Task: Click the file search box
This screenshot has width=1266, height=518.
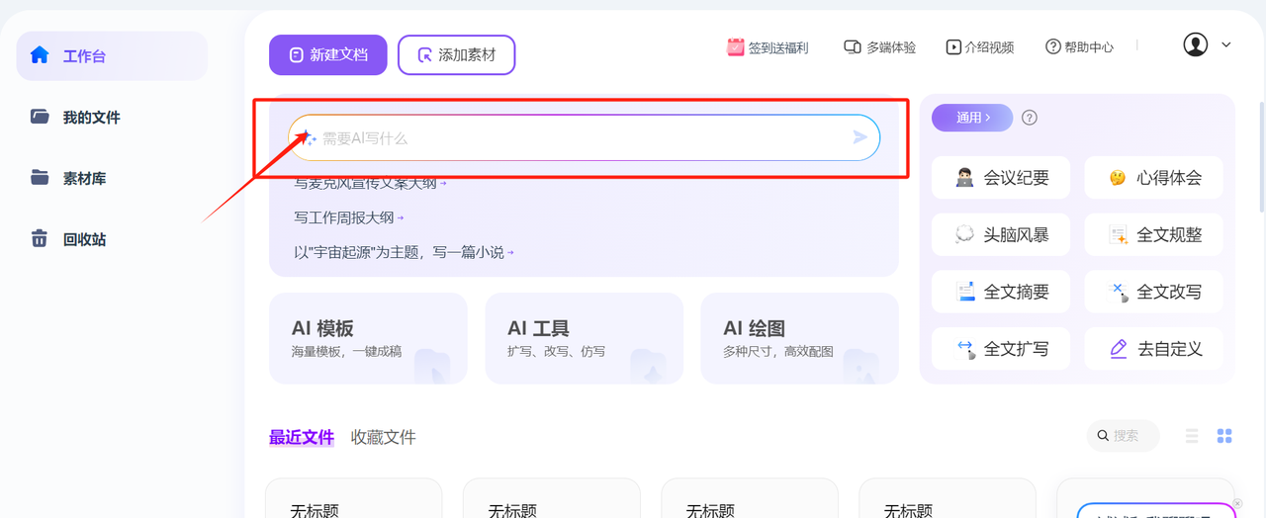Action: pyautogui.click(x=1125, y=436)
